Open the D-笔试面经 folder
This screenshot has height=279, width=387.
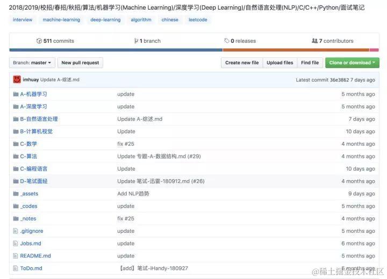(x=34, y=181)
